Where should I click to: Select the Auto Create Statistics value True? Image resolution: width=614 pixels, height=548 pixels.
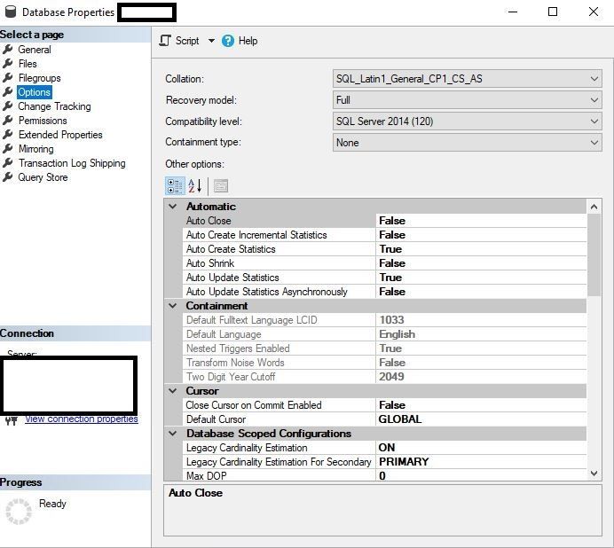(481, 249)
